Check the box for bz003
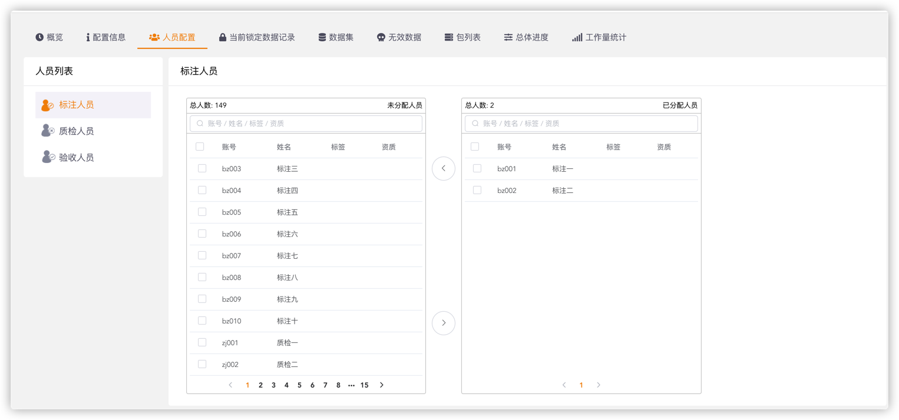899x420 pixels. 202,168
